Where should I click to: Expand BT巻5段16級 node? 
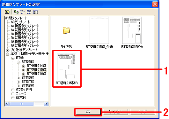tap(24, 74)
